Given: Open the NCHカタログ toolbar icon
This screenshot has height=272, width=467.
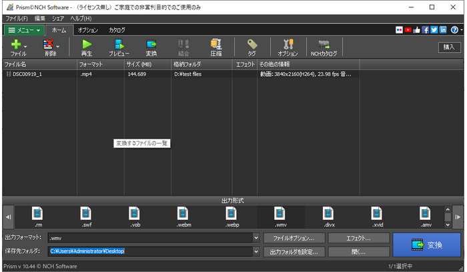Looking at the screenshot, I should 324,46.
